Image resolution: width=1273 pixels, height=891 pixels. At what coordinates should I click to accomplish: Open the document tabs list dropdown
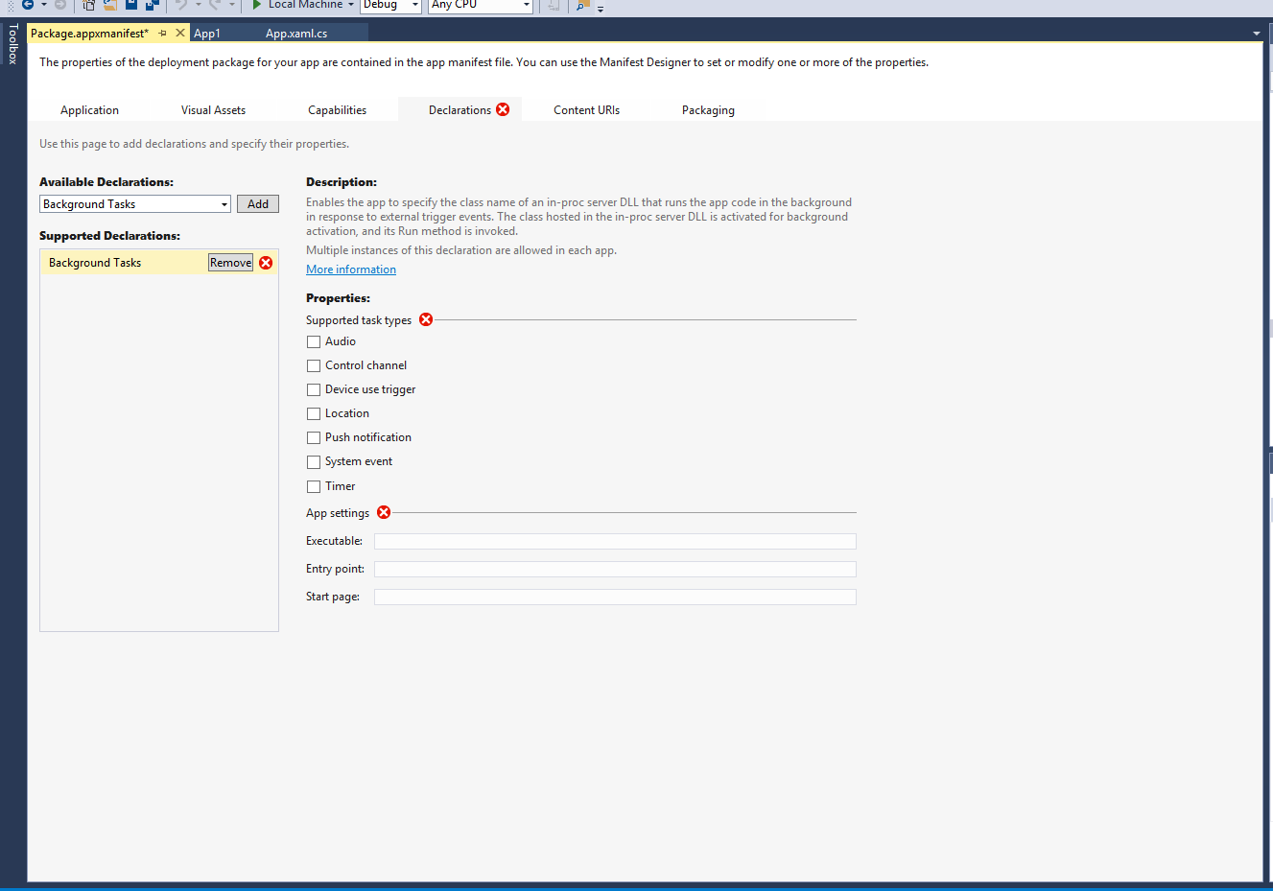[x=1257, y=34]
